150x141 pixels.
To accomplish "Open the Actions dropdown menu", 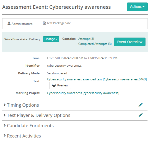I will click(137, 7).
